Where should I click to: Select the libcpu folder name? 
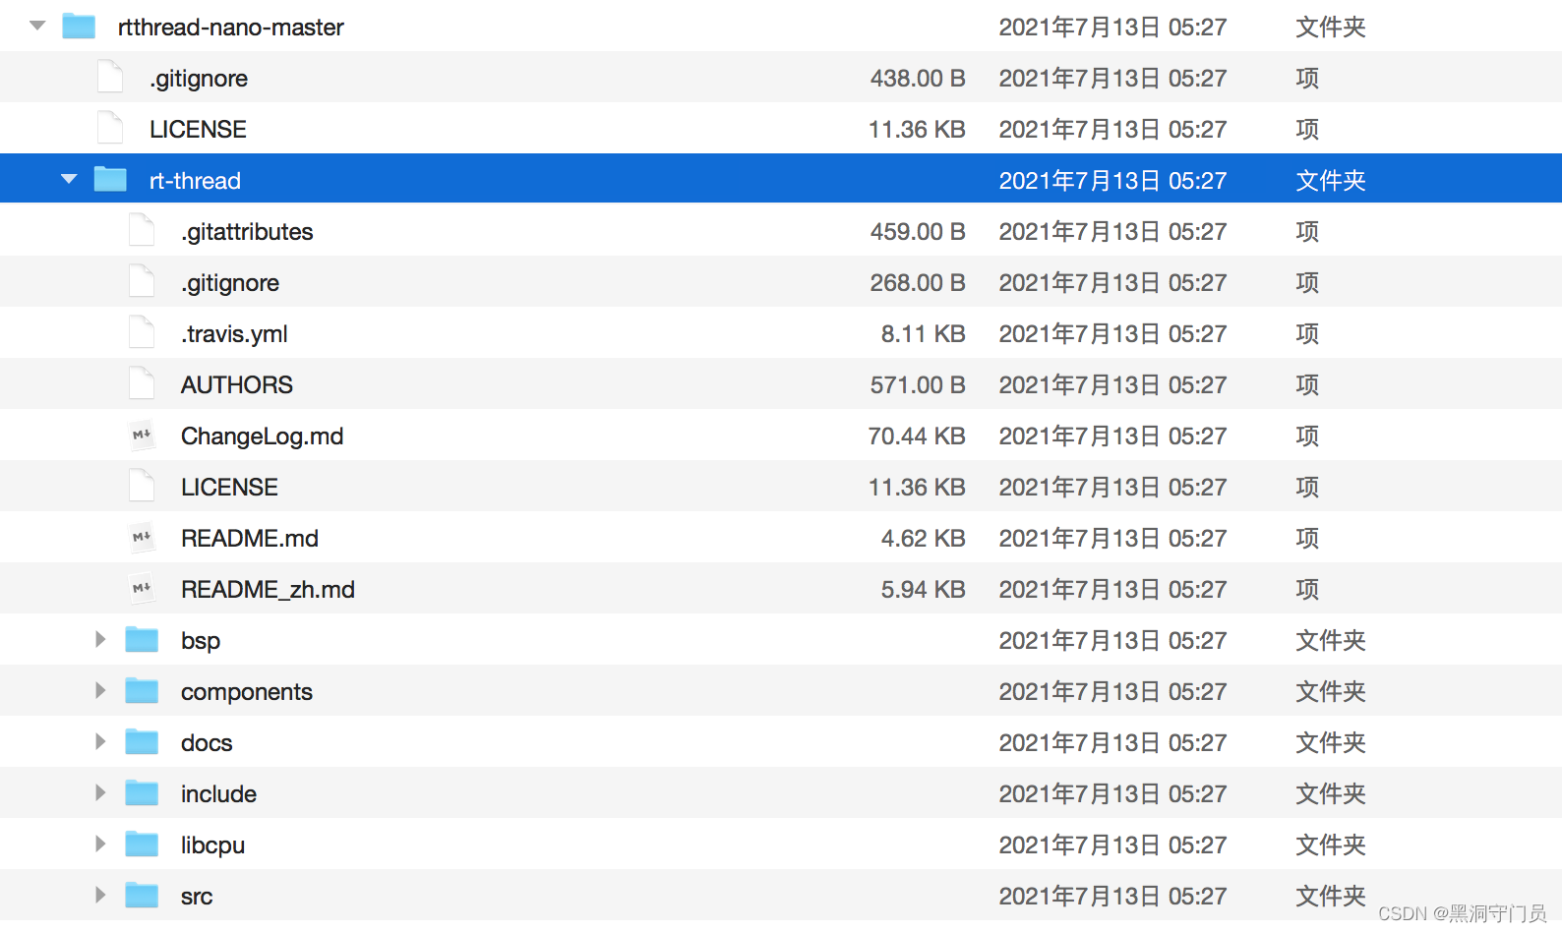212,845
